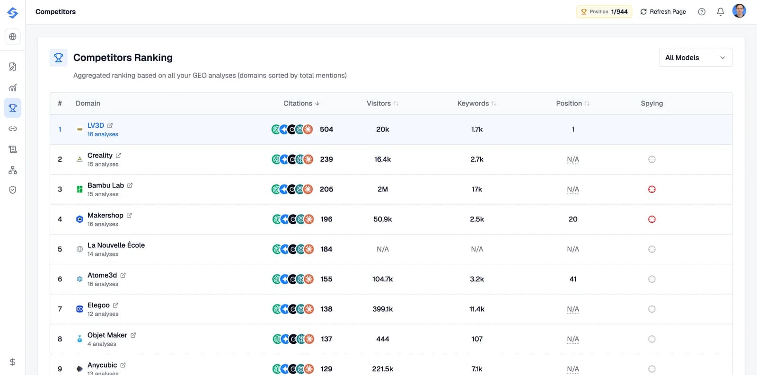The image size is (757, 375).
Task: Toggle spying for La Nouvelle École
Action: (652, 249)
